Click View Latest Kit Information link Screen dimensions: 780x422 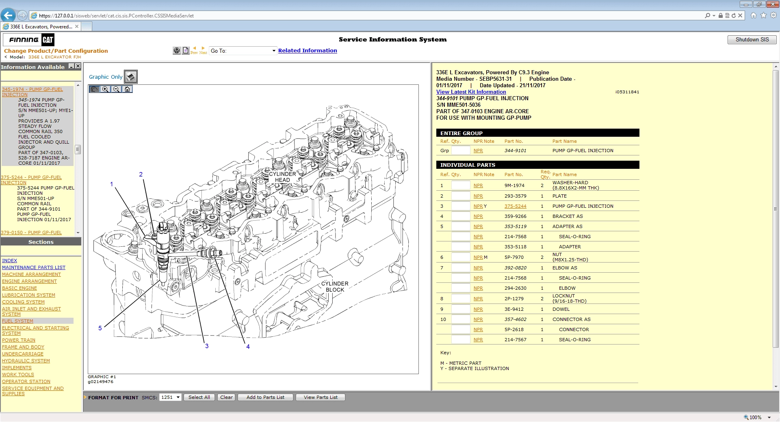click(x=471, y=92)
